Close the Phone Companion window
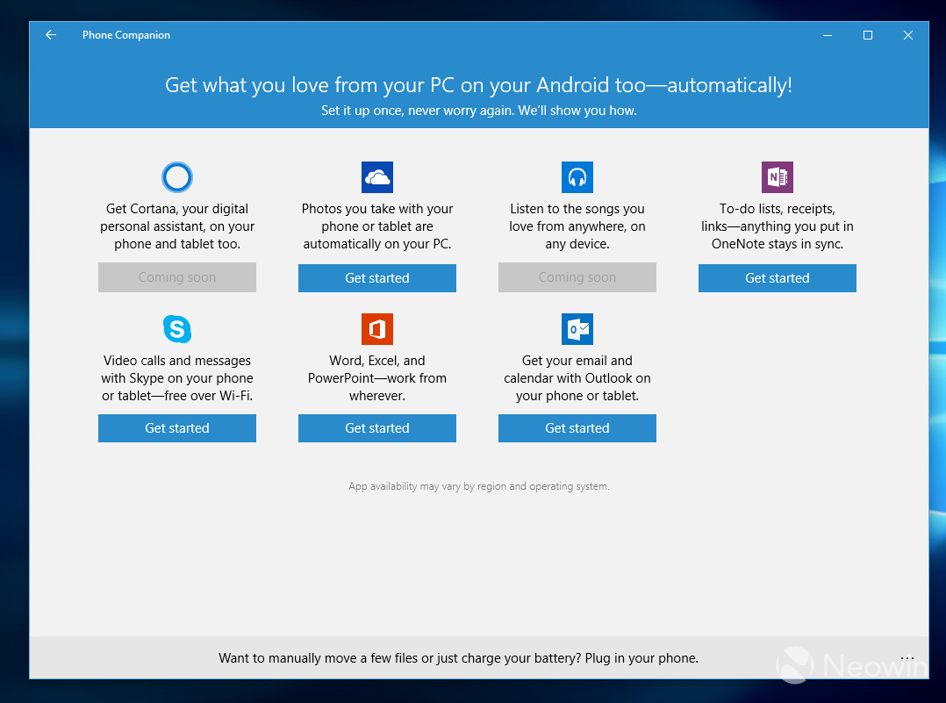Viewport: 946px width, 703px height. 908,35
